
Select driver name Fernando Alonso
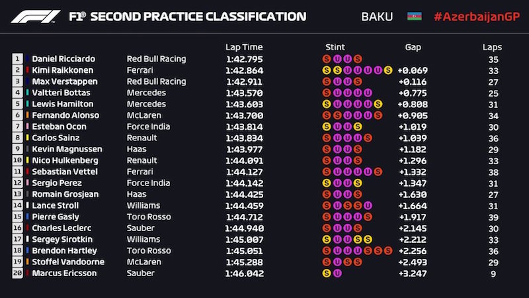point(61,115)
